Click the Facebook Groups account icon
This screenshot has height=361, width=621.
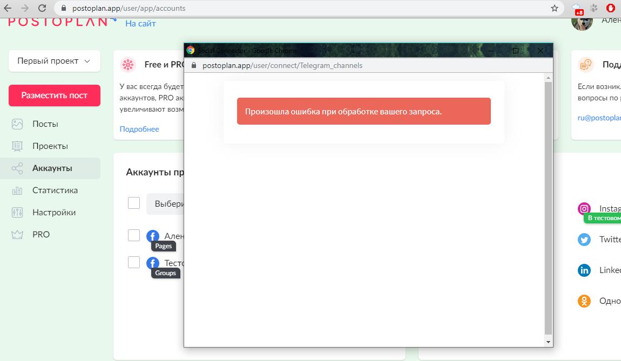click(153, 263)
